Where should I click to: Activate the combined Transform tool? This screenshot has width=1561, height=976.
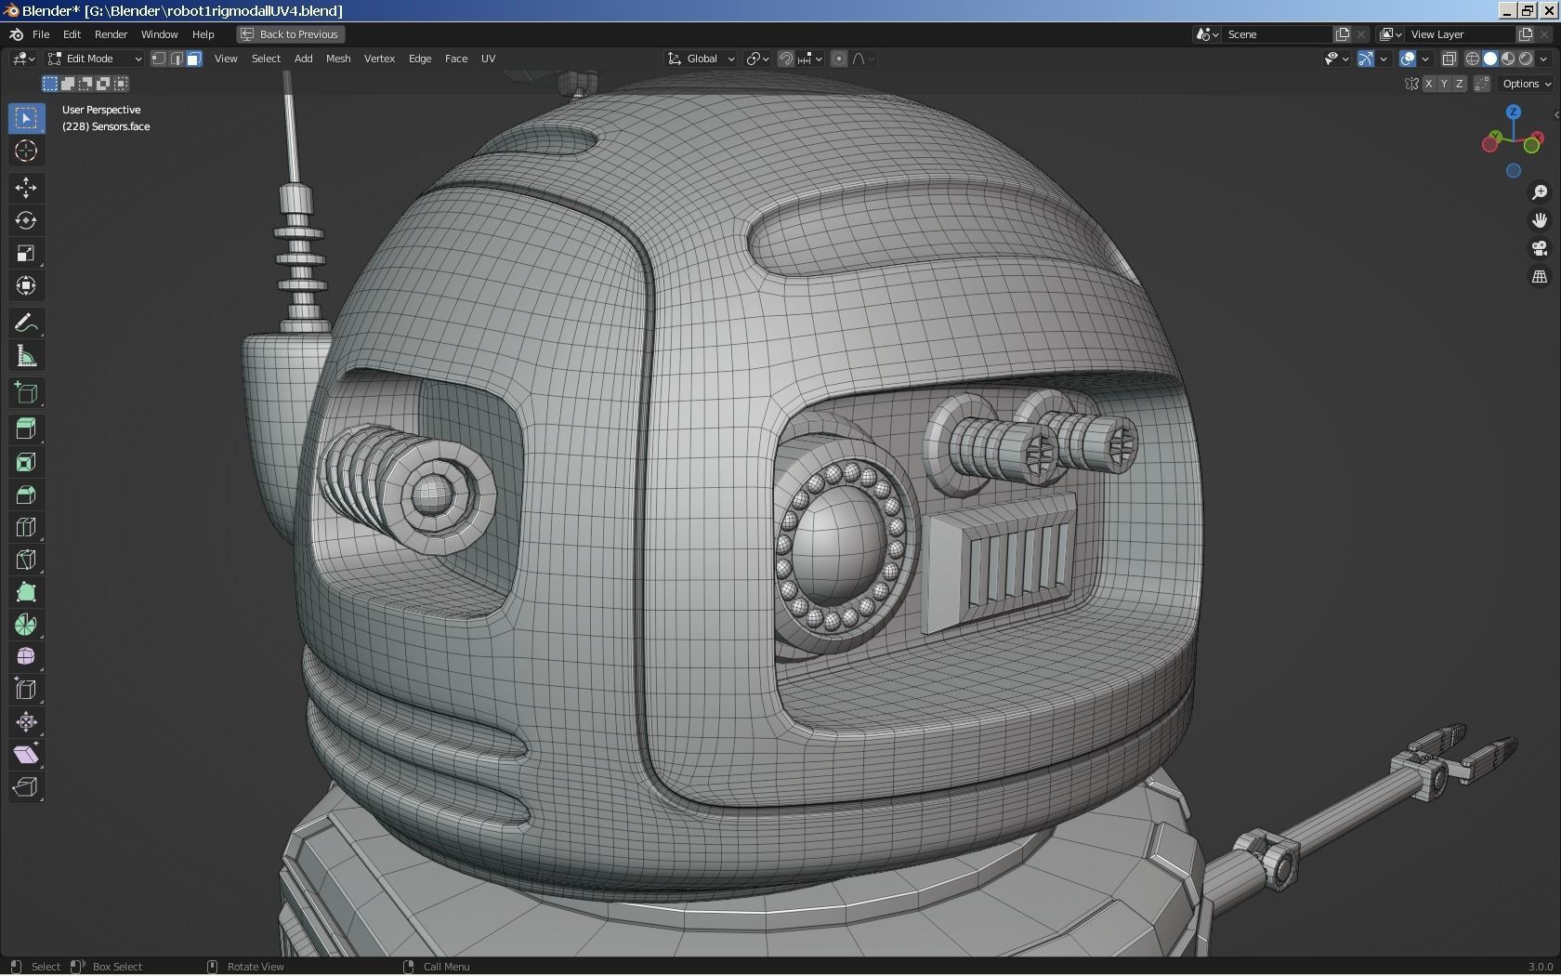click(x=26, y=285)
